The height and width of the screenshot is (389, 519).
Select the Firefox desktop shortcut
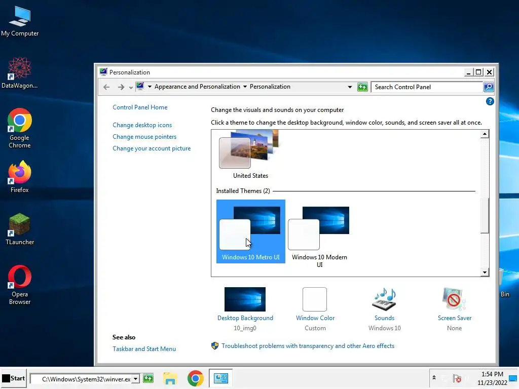(20, 177)
